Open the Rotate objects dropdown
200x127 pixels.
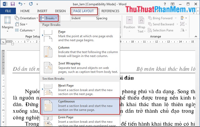coord(184,30)
